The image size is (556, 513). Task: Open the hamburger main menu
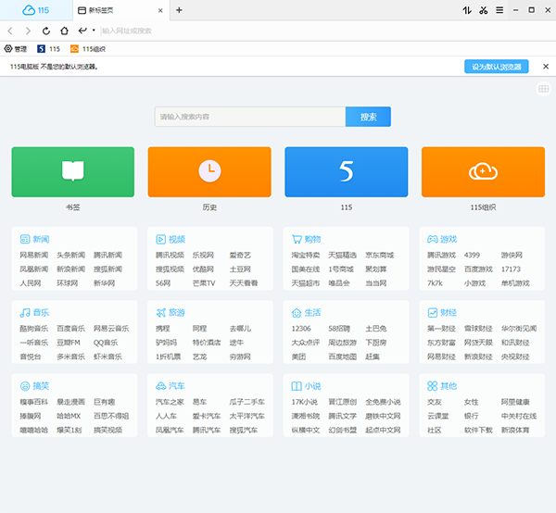coord(500,10)
